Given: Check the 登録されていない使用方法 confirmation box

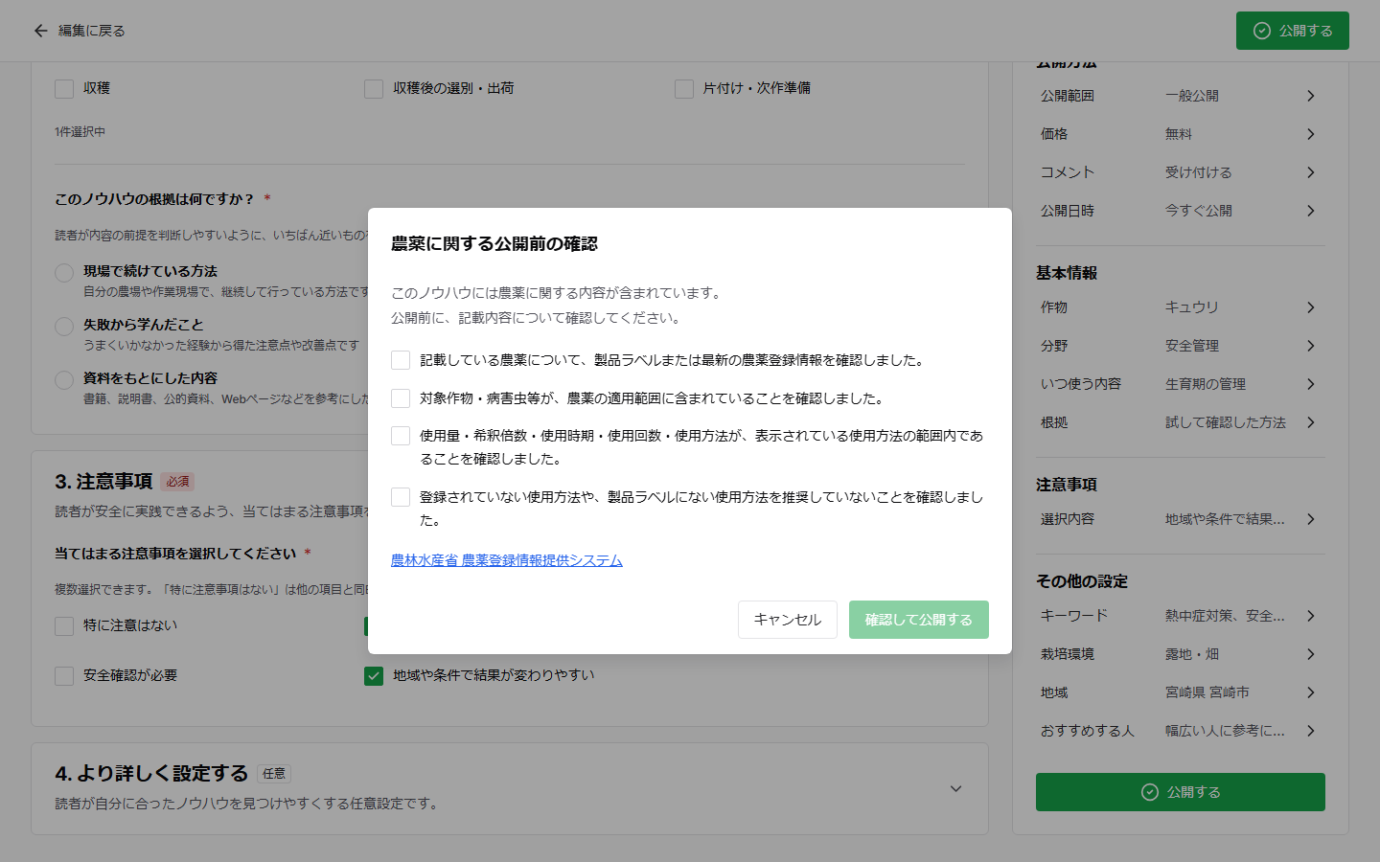Looking at the screenshot, I should pos(401,497).
